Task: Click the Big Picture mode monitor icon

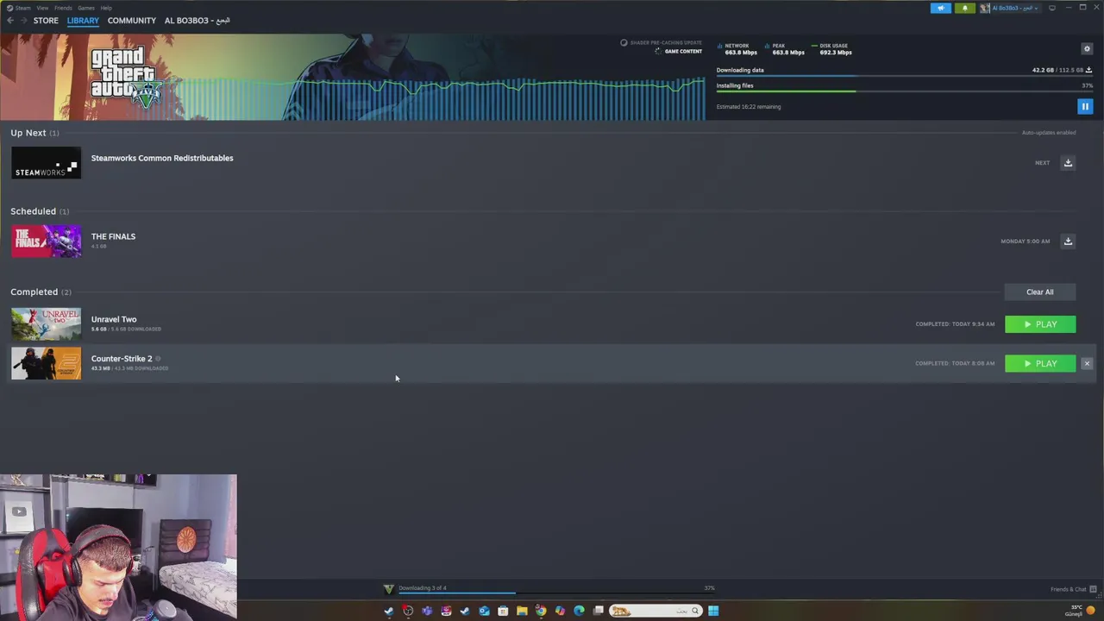Action: (x=1051, y=8)
